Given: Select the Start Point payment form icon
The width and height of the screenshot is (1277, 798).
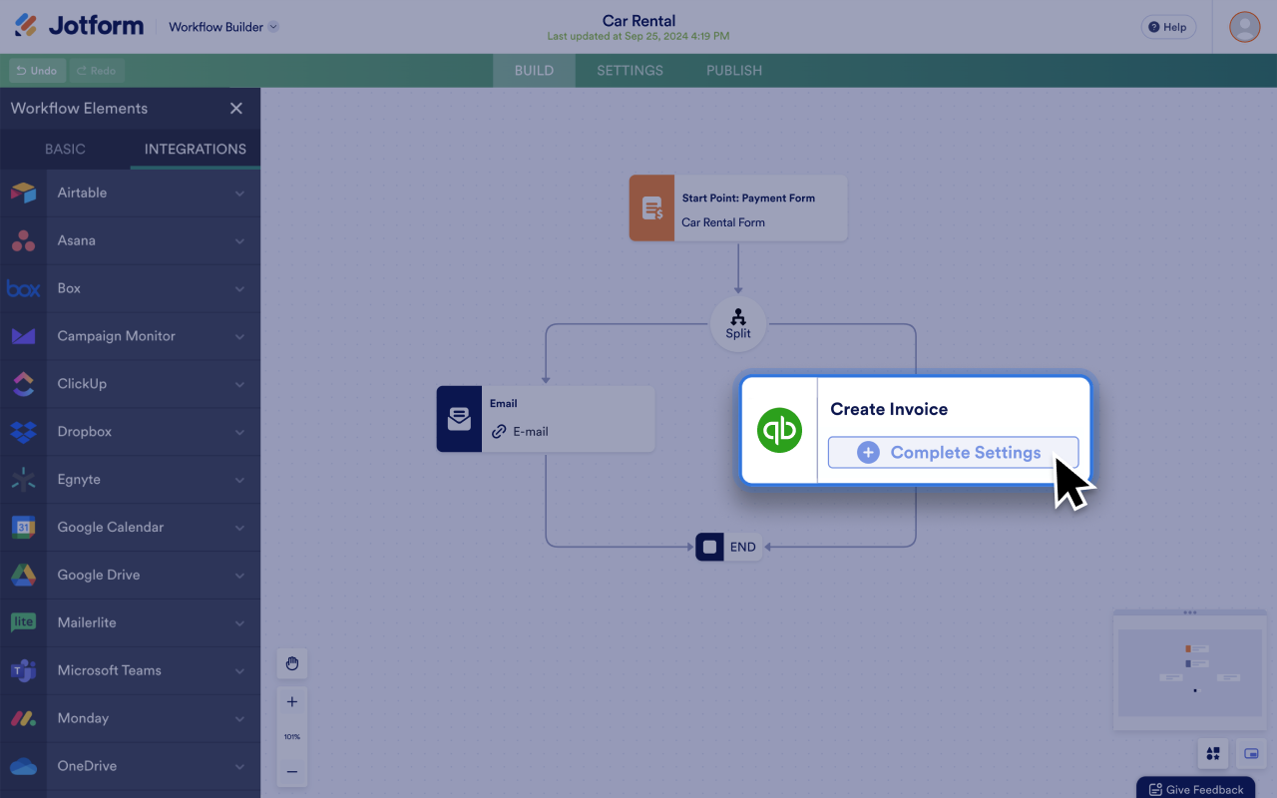Looking at the screenshot, I should point(651,208).
